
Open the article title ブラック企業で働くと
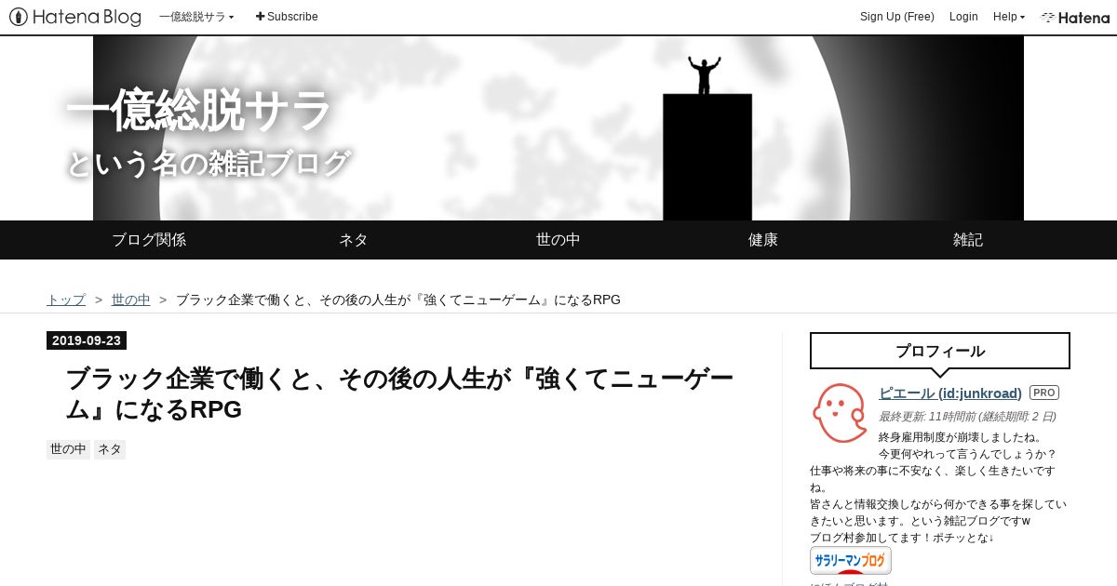[x=399, y=393]
